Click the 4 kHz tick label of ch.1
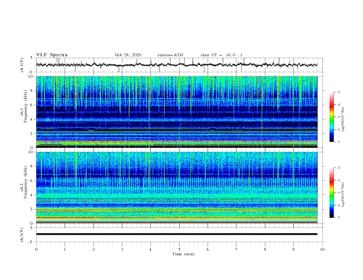 coord(33,119)
